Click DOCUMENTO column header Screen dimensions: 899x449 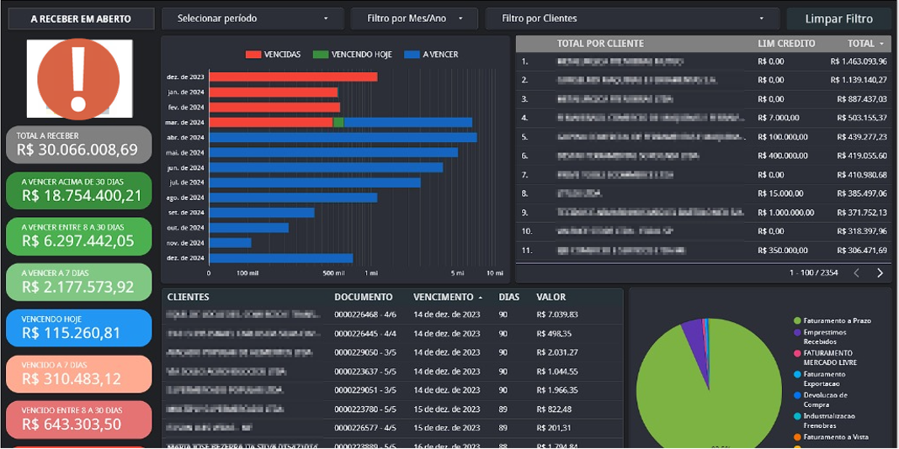[x=364, y=298]
